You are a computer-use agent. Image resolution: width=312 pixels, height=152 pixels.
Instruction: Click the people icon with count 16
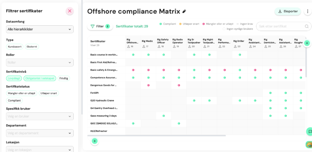coord(128,47)
